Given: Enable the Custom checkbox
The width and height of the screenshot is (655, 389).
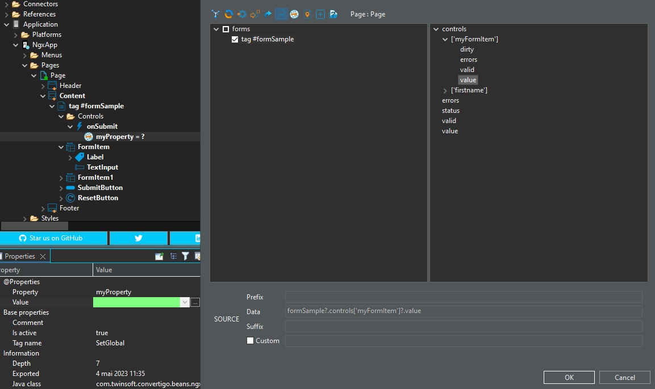Looking at the screenshot, I should click(x=251, y=341).
